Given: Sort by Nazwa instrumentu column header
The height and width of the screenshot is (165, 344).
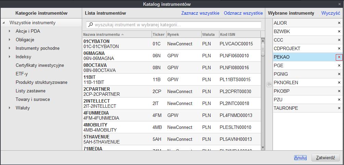Looking at the screenshot, I should (x=117, y=34).
